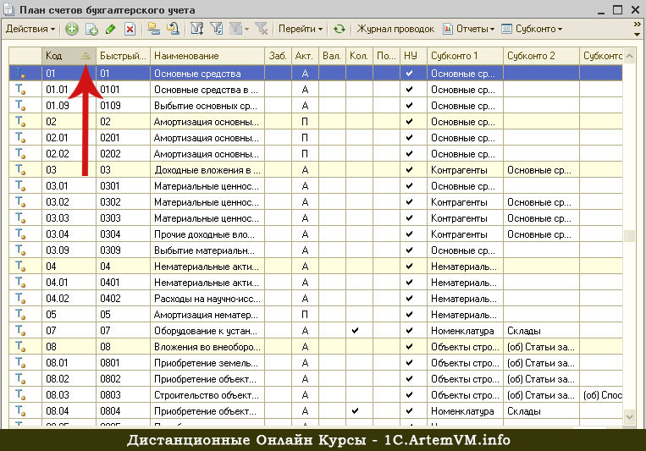Click the green pencil Edit icon

[110, 30]
